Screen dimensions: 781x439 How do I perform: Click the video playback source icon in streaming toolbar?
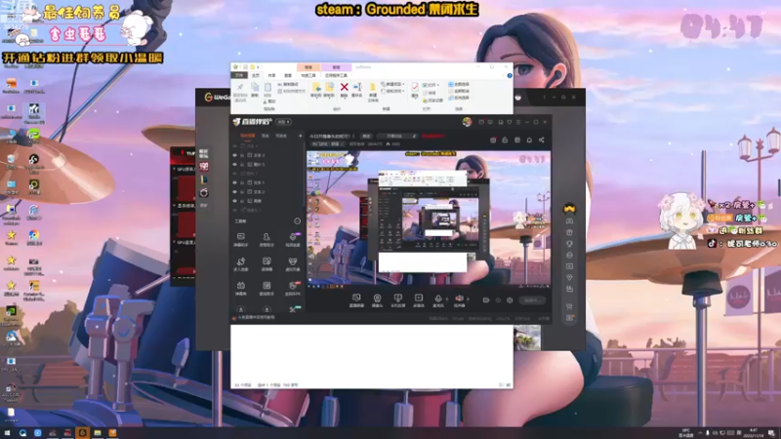point(419,299)
